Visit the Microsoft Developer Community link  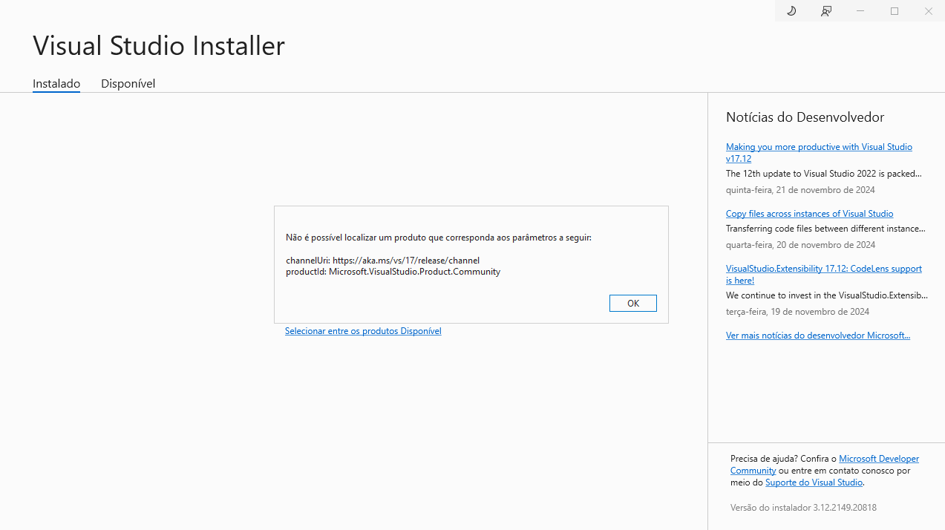825,465
